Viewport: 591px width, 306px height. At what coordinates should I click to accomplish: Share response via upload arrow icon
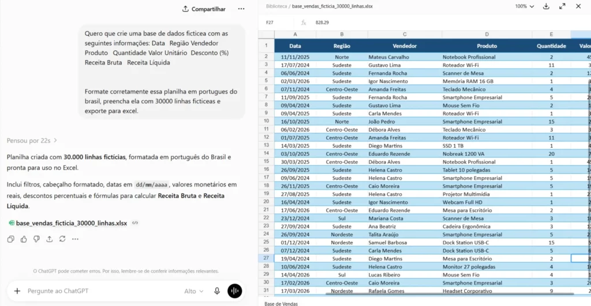[x=50, y=239]
